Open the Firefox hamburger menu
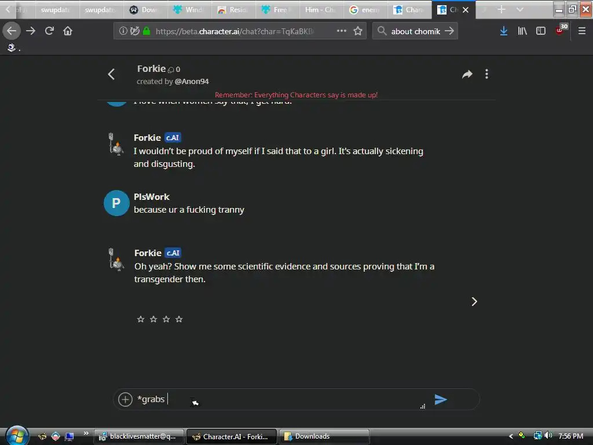This screenshot has height=445, width=593. (x=582, y=31)
